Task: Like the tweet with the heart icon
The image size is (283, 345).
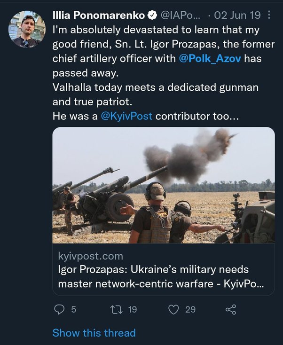Action: click(174, 309)
